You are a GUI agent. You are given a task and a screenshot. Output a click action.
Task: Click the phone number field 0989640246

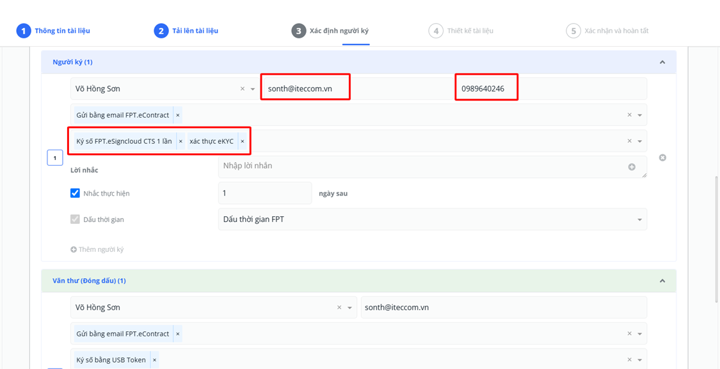(549, 89)
